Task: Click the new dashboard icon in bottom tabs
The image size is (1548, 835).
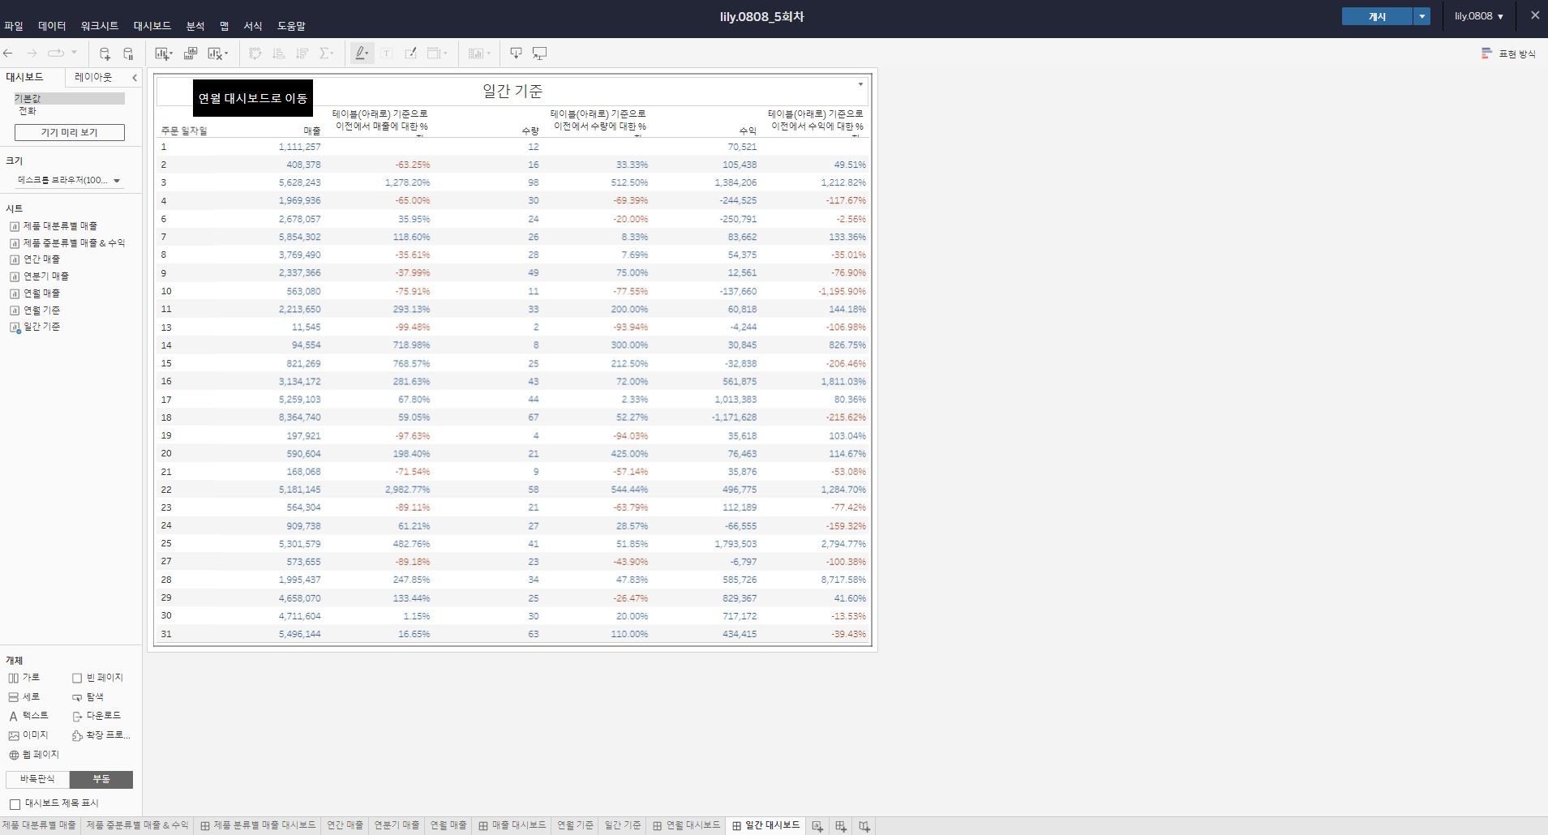Action: [841, 826]
